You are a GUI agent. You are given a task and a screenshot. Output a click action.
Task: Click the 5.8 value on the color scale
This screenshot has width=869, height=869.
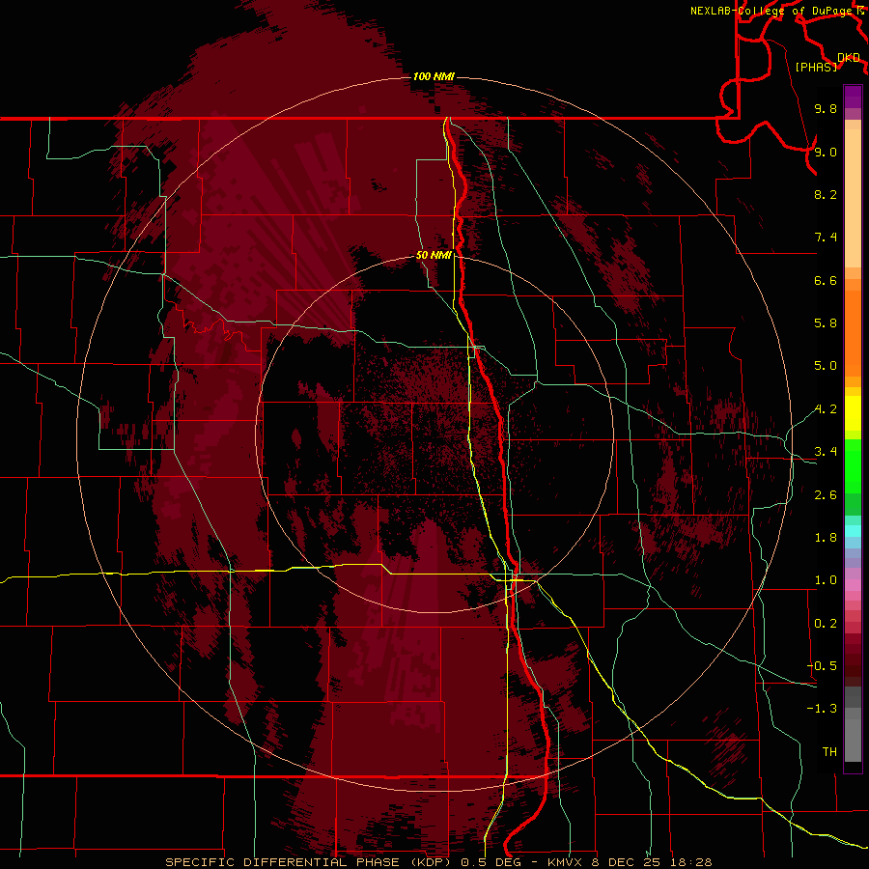click(826, 323)
